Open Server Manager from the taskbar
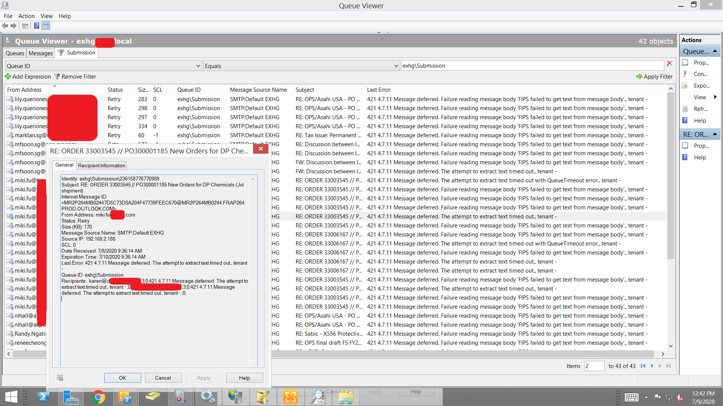723x406 pixels. point(70,397)
